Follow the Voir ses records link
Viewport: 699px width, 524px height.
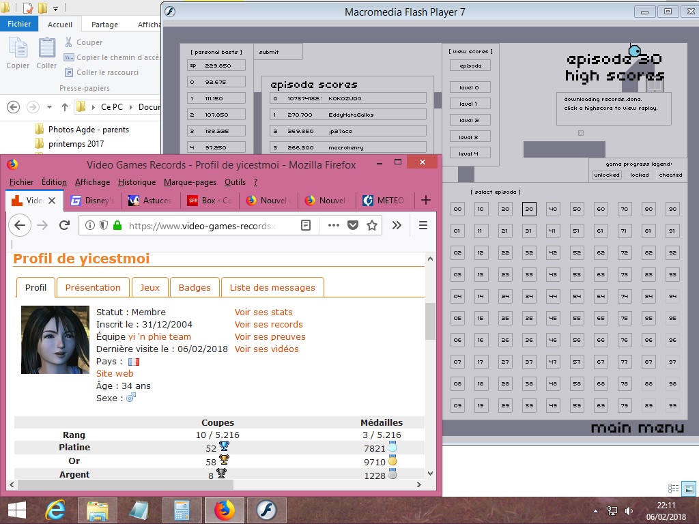[268, 325]
